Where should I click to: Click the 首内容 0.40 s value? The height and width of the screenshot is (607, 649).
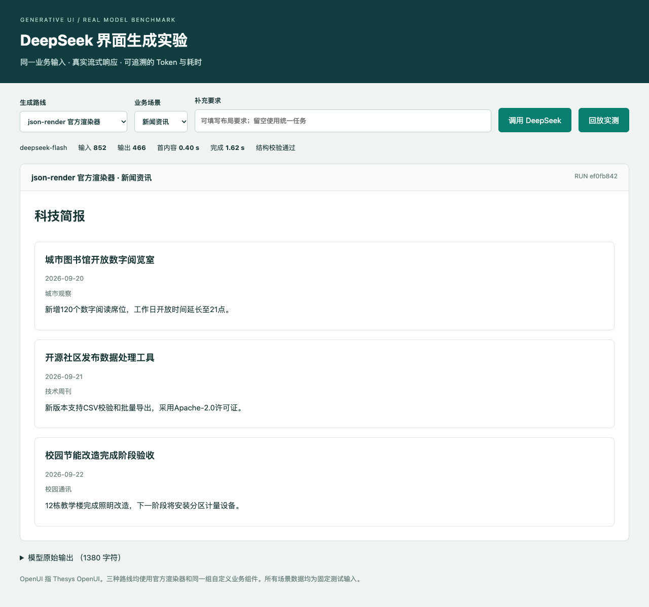click(x=178, y=148)
